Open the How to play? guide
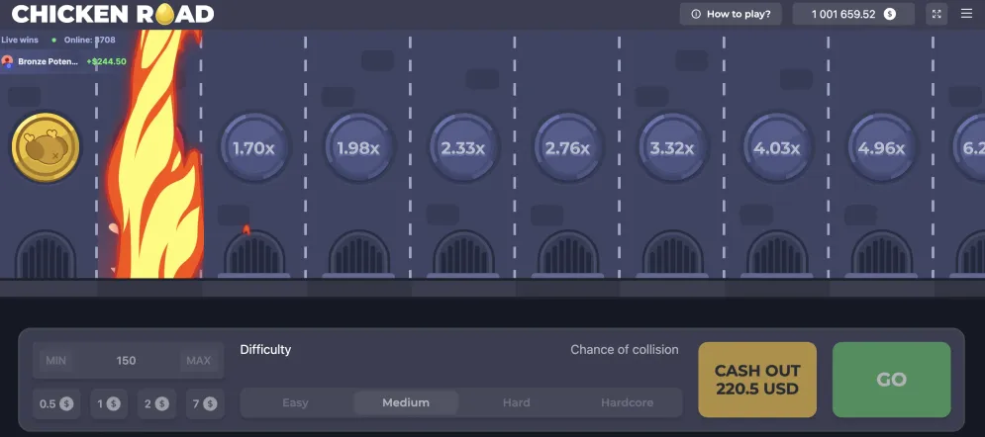Viewport: 985px width, 437px height. pyautogui.click(x=731, y=14)
